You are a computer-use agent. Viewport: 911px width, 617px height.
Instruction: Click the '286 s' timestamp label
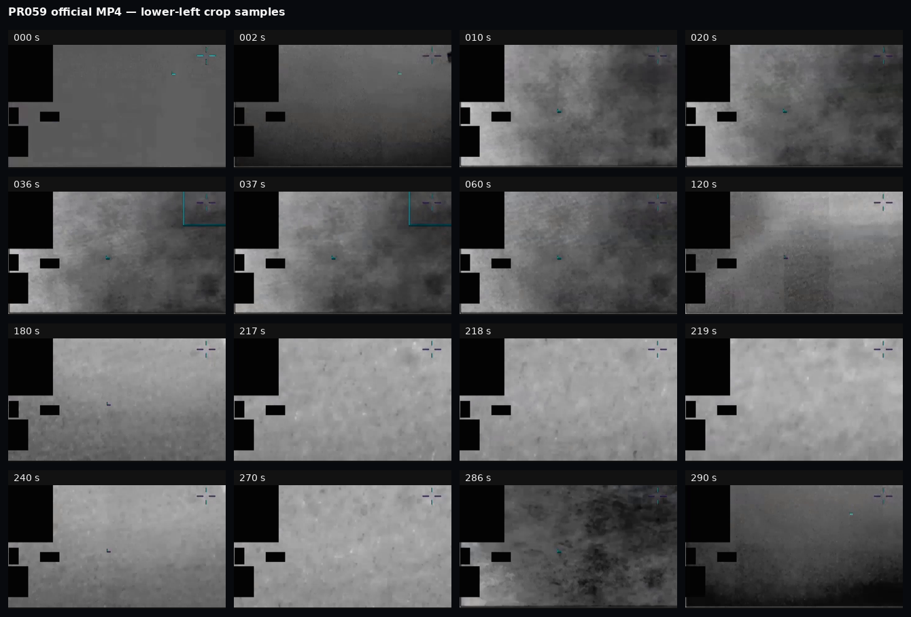478,478
